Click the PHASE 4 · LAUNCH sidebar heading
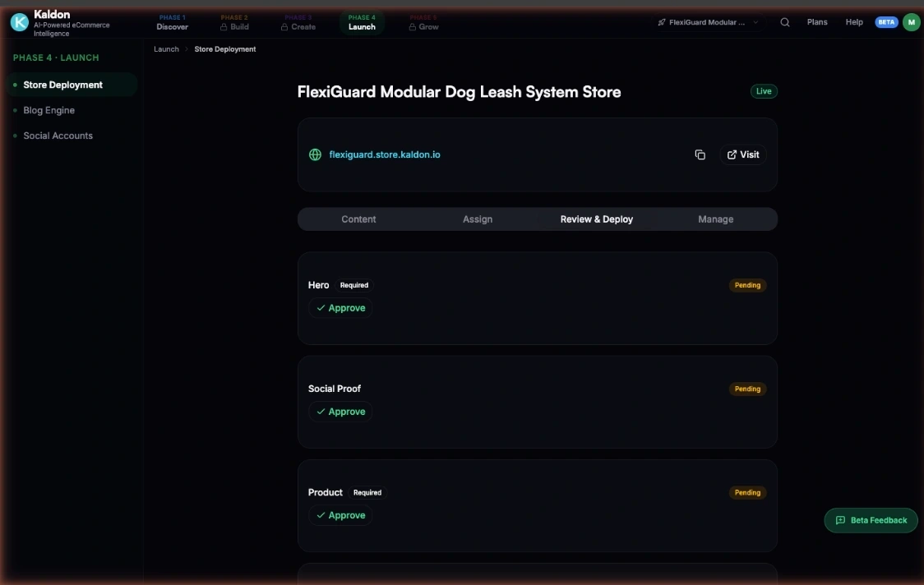Viewport: 924px width, 585px height. [x=56, y=58]
